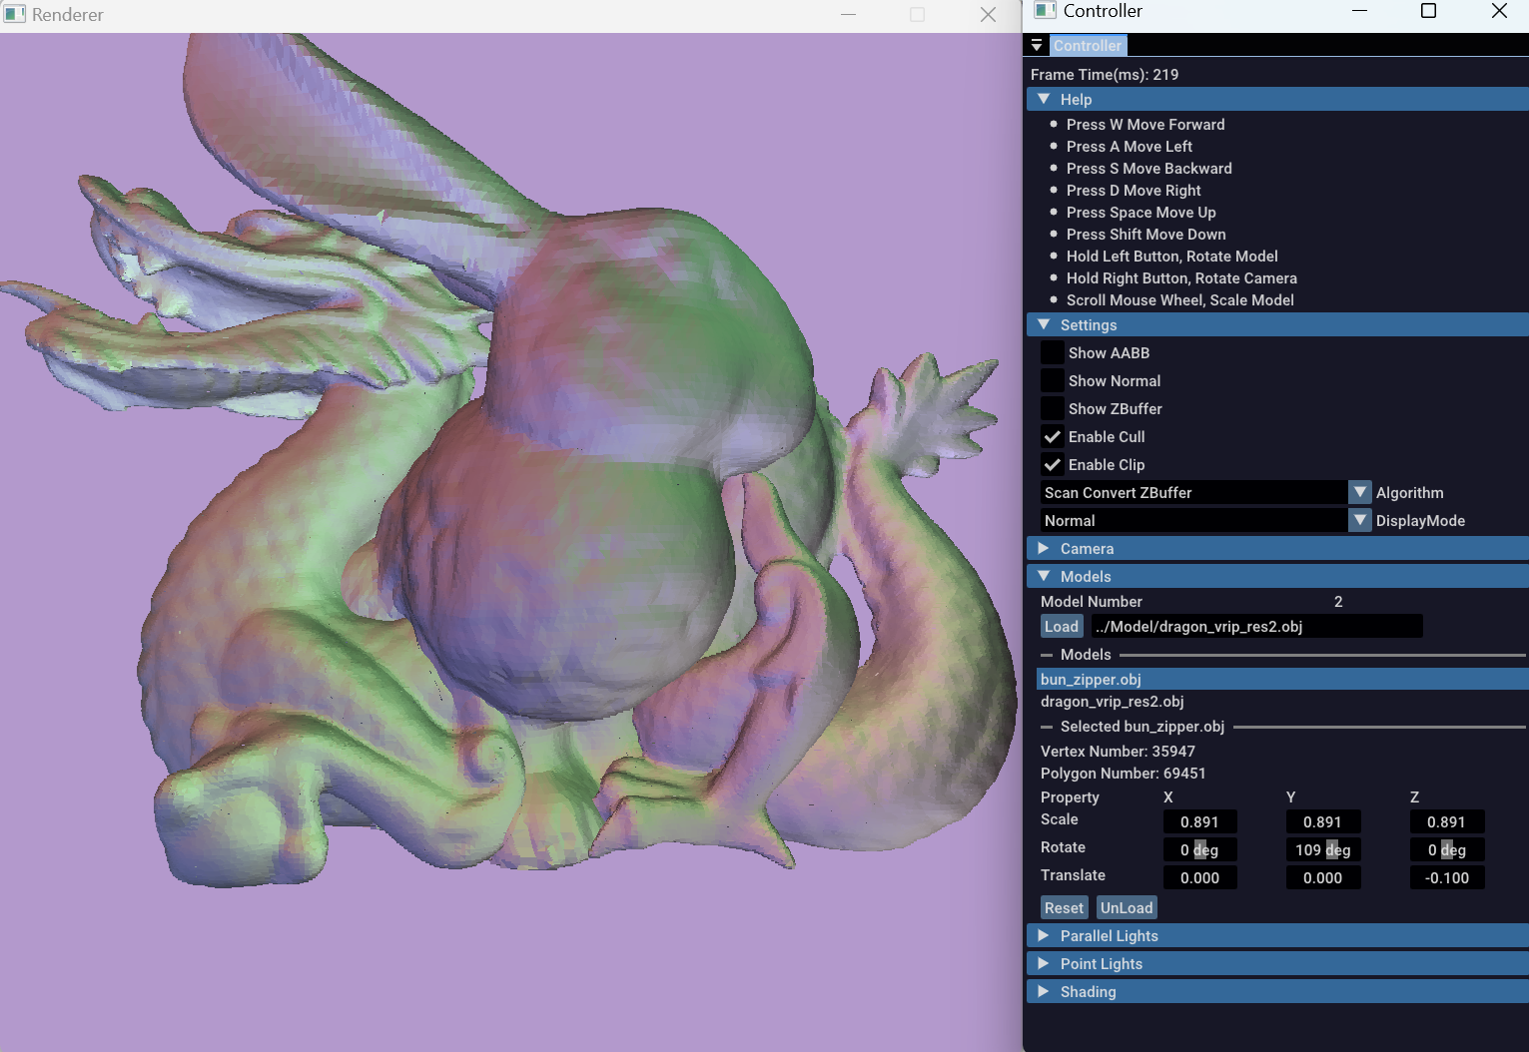The height and width of the screenshot is (1052, 1529).
Task: Collapse the Controller window arrow icon
Action: pos(1037,46)
